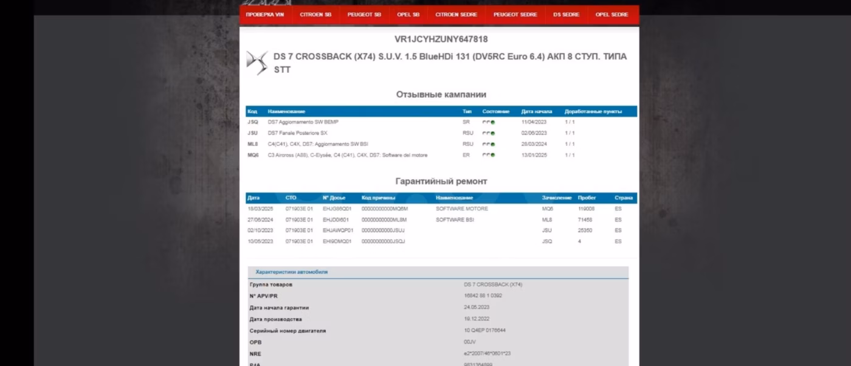Click the Доработанные пункты column header
This screenshot has height=366, width=851.
(593, 111)
